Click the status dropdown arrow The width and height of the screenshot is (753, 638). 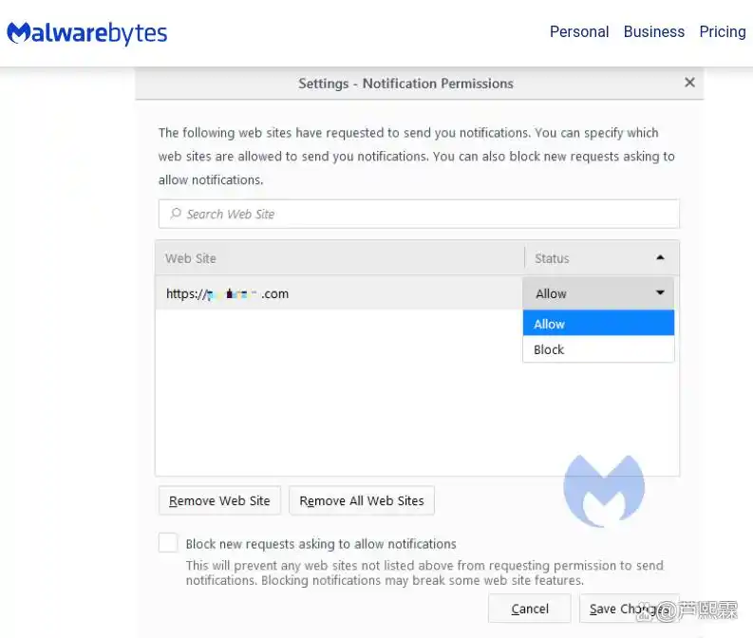[660, 292]
